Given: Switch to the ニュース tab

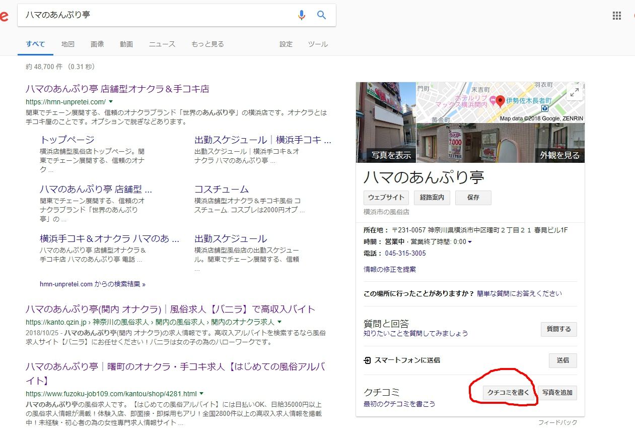Looking at the screenshot, I should [x=162, y=44].
